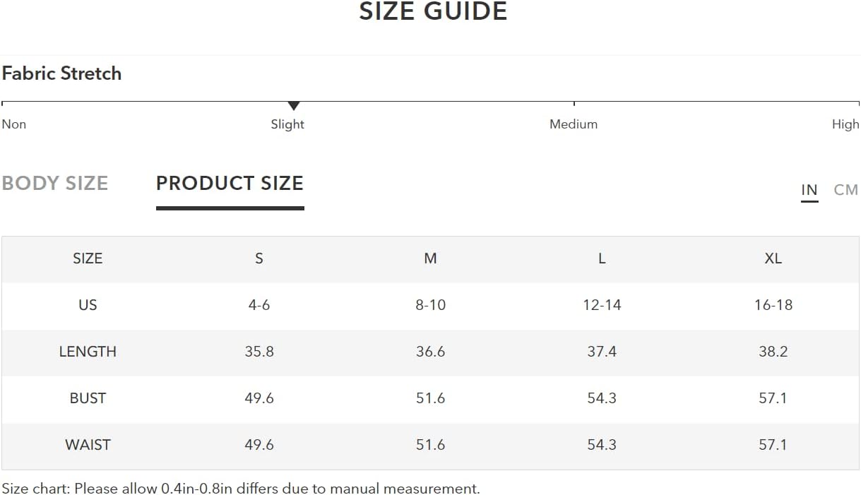Click the LENGTH value 36.6 cell
The image size is (861, 495).
(x=430, y=352)
